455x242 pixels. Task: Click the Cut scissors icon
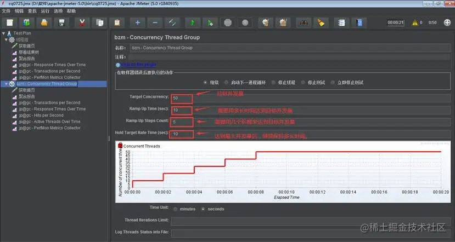(x=82, y=22)
